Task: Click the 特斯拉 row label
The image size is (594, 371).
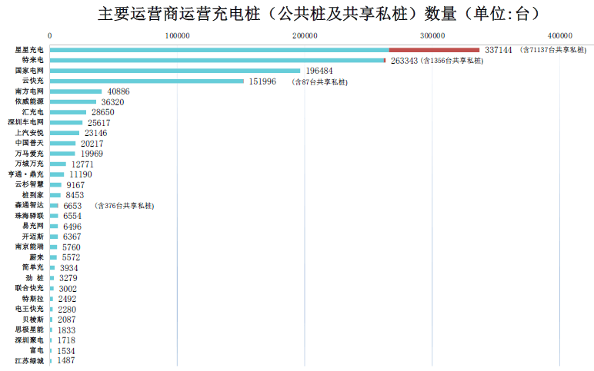Action: tap(33, 299)
